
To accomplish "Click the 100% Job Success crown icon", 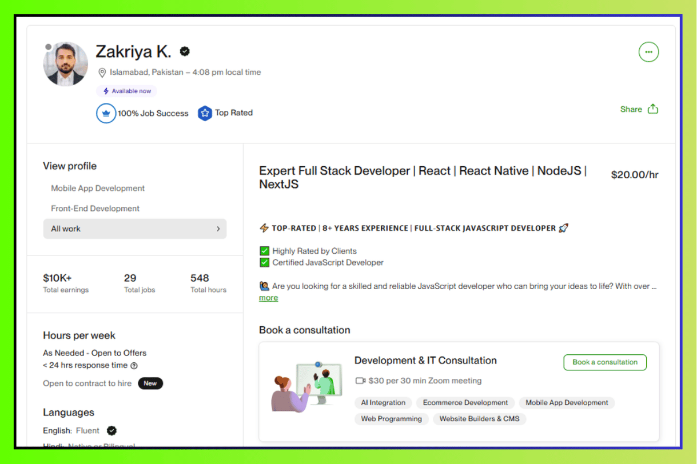I will click(106, 113).
